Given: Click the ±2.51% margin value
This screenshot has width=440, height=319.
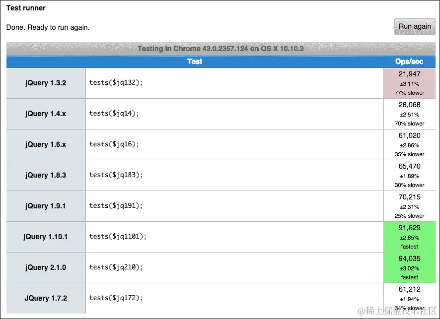Looking at the screenshot, I should click(x=409, y=115).
